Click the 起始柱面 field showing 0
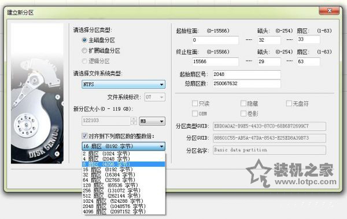 (215, 40)
